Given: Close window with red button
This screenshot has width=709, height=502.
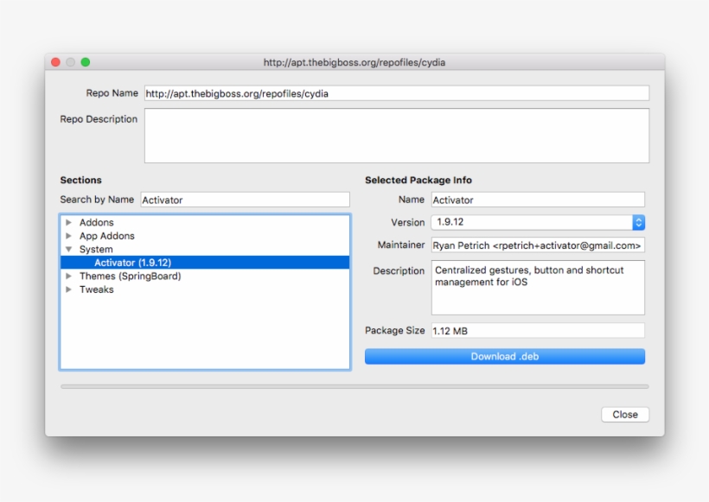Looking at the screenshot, I should (x=55, y=62).
